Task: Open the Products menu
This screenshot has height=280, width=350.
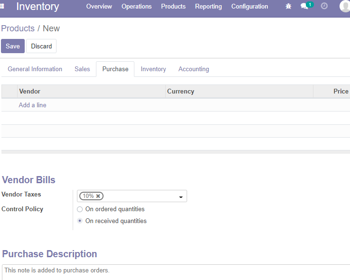Action: tap(173, 7)
